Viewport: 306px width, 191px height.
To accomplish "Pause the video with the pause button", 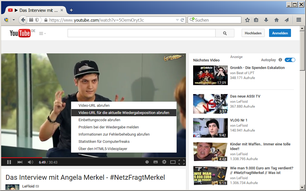I will pos(9,162).
